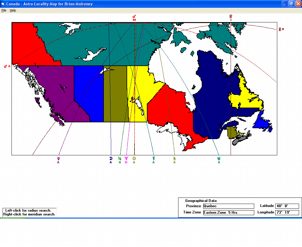Select the green Jupiter symbol below the map

click(120, 159)
